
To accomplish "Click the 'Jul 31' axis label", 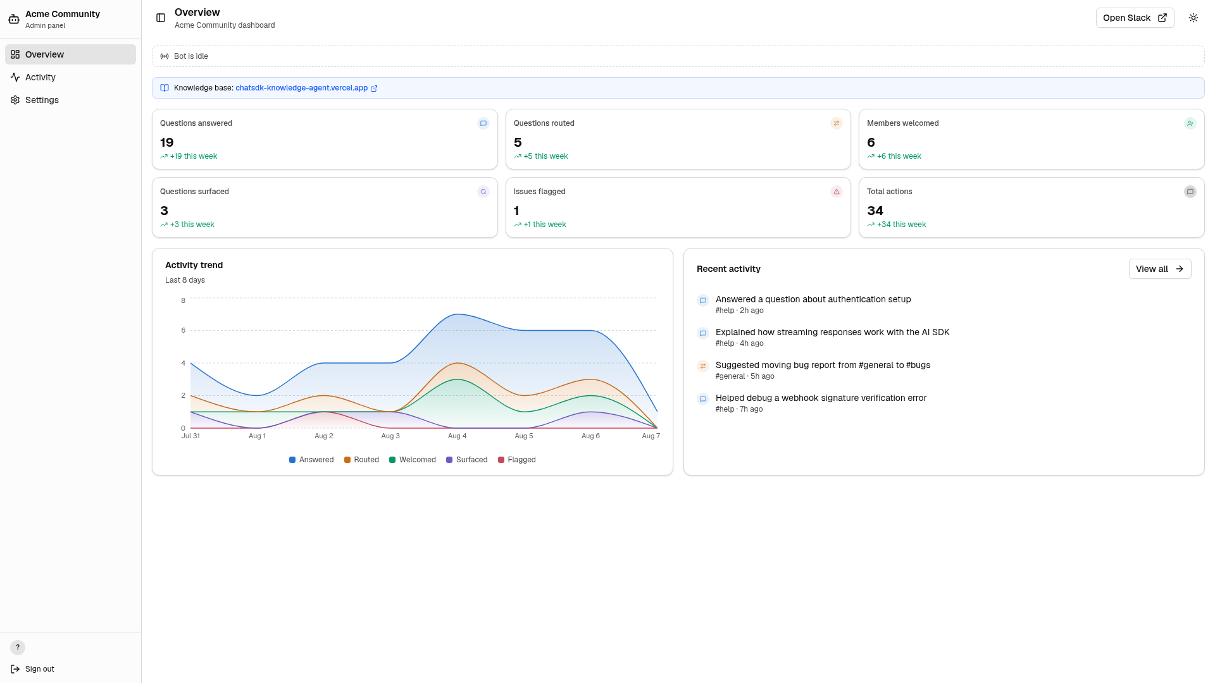I will (190, 436).
